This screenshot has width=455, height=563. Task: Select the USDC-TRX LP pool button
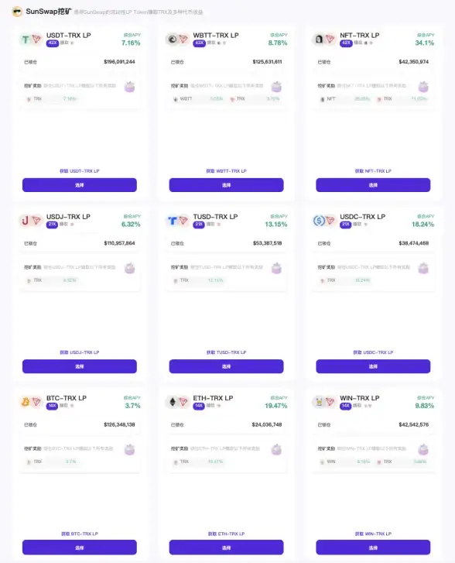pos(373,366)
